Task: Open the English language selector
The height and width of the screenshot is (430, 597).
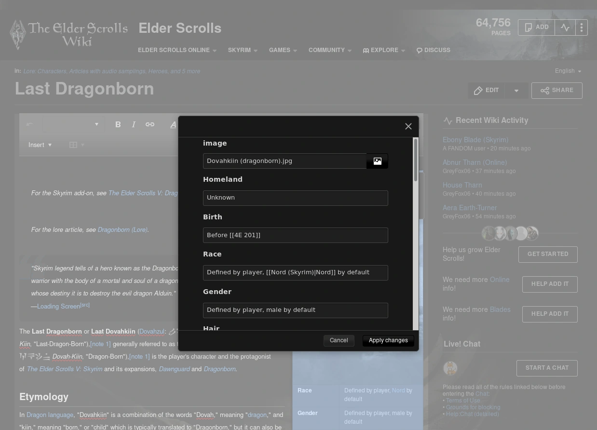Action: [568, 71]
